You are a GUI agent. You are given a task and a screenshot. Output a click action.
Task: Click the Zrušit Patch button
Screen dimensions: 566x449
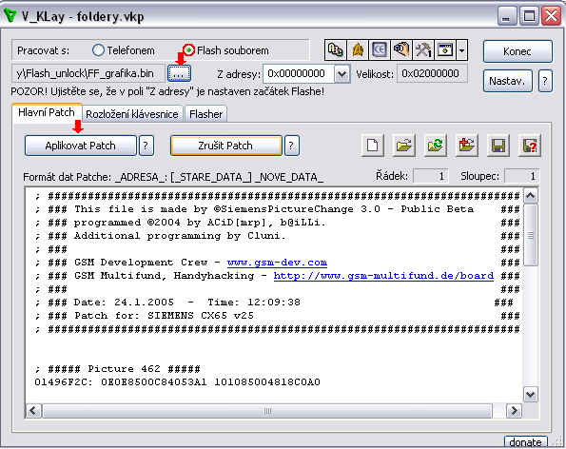point(225,146)
